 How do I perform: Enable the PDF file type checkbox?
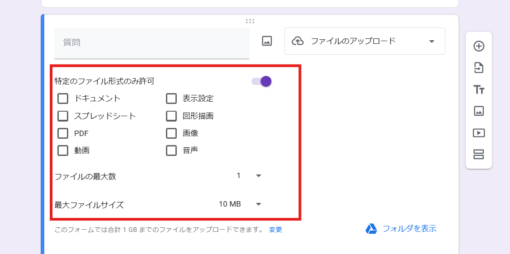tap(63, 133)
